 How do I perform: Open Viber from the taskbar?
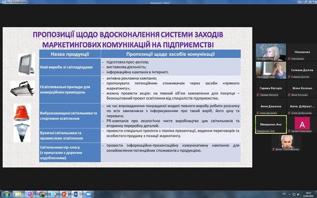tap(30, 194)
